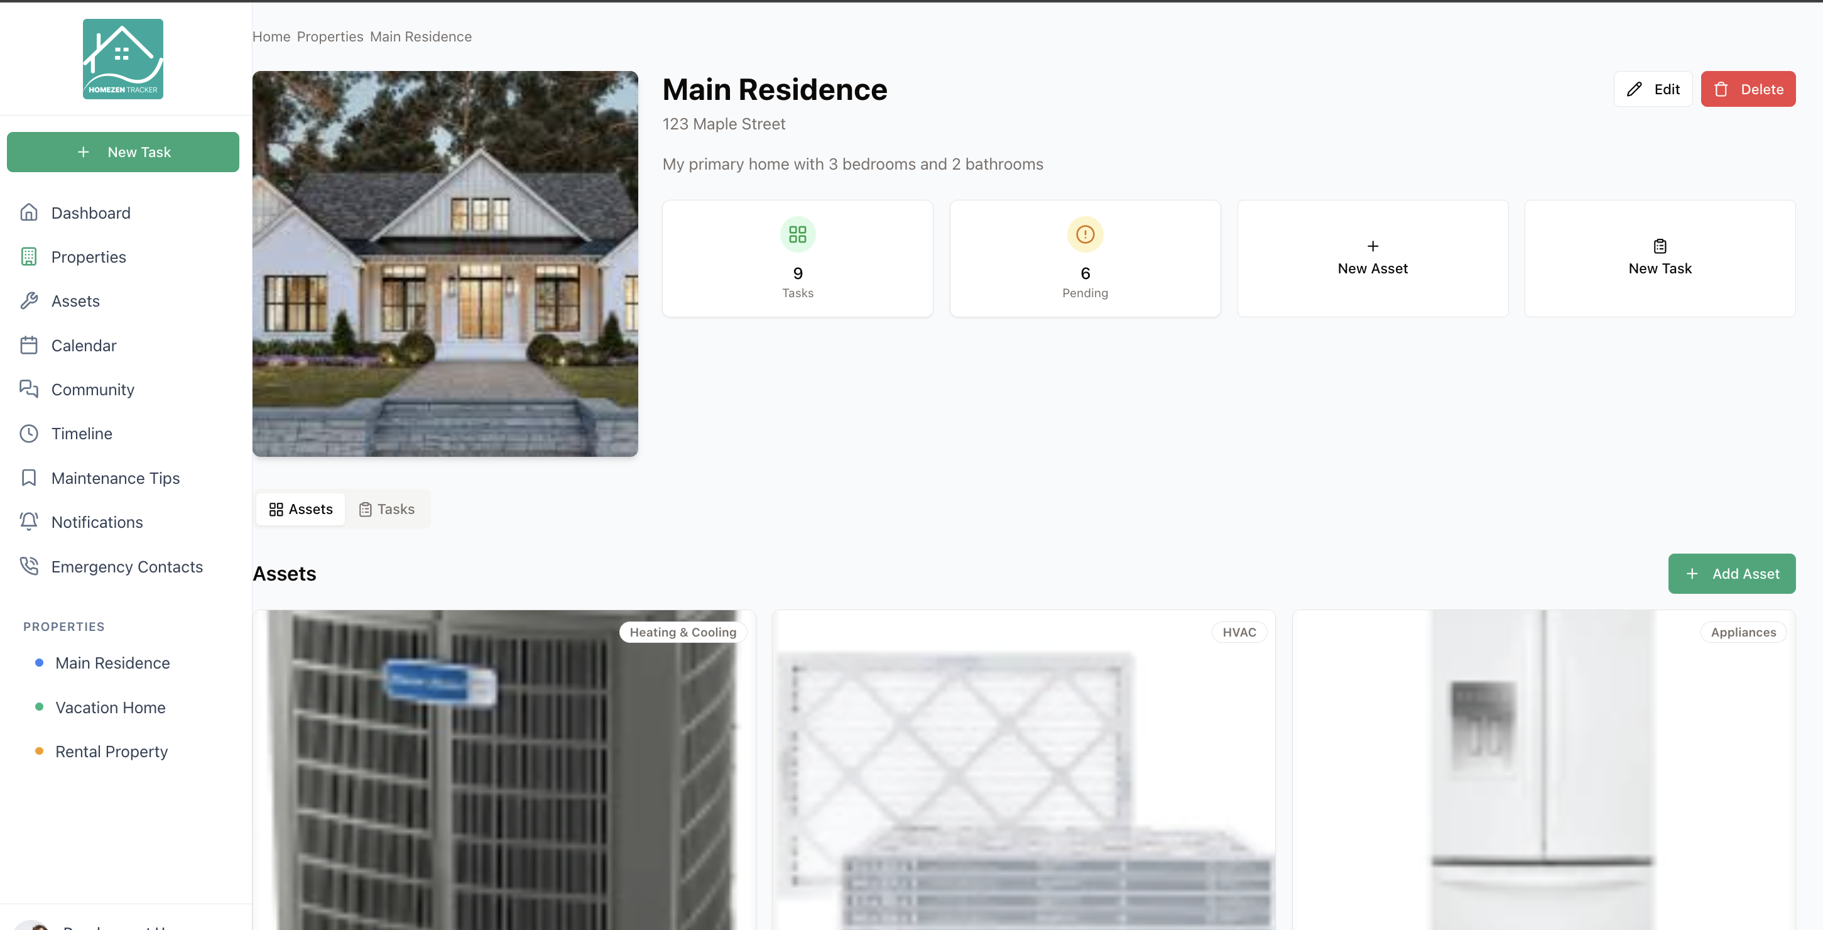
Task: Open the Properties breadcrumb link
Action: (330, 36)
